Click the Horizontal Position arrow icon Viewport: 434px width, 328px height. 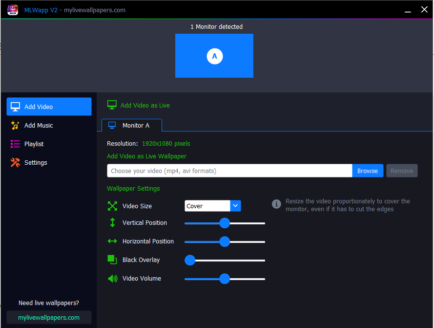112,241
